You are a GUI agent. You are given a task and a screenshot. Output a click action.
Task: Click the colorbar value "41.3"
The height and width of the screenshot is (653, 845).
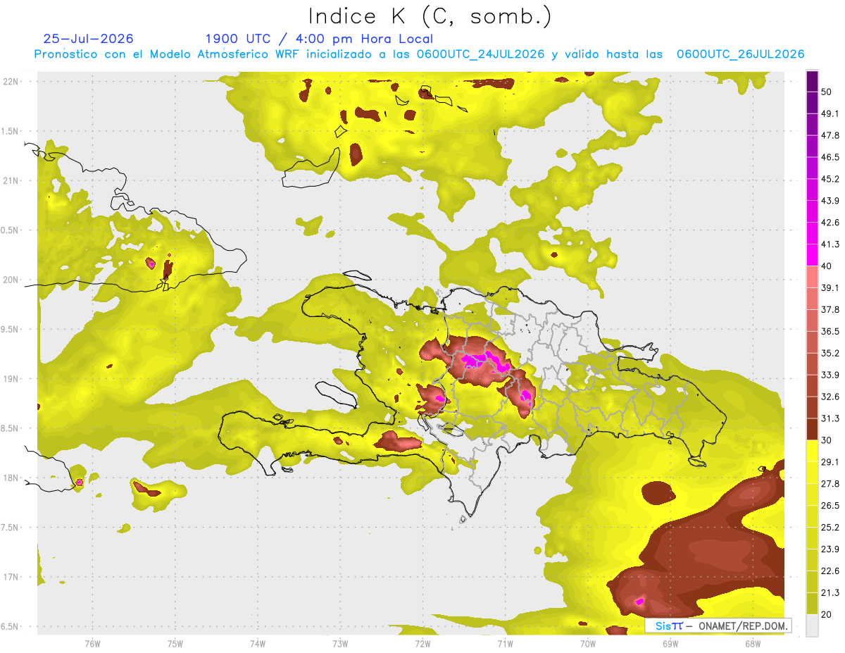point(831,244)
